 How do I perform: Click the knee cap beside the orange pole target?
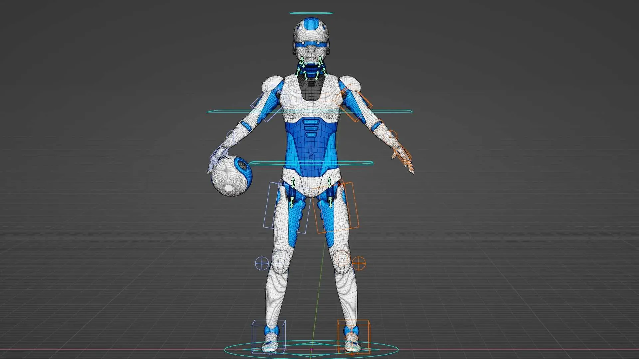341,262
